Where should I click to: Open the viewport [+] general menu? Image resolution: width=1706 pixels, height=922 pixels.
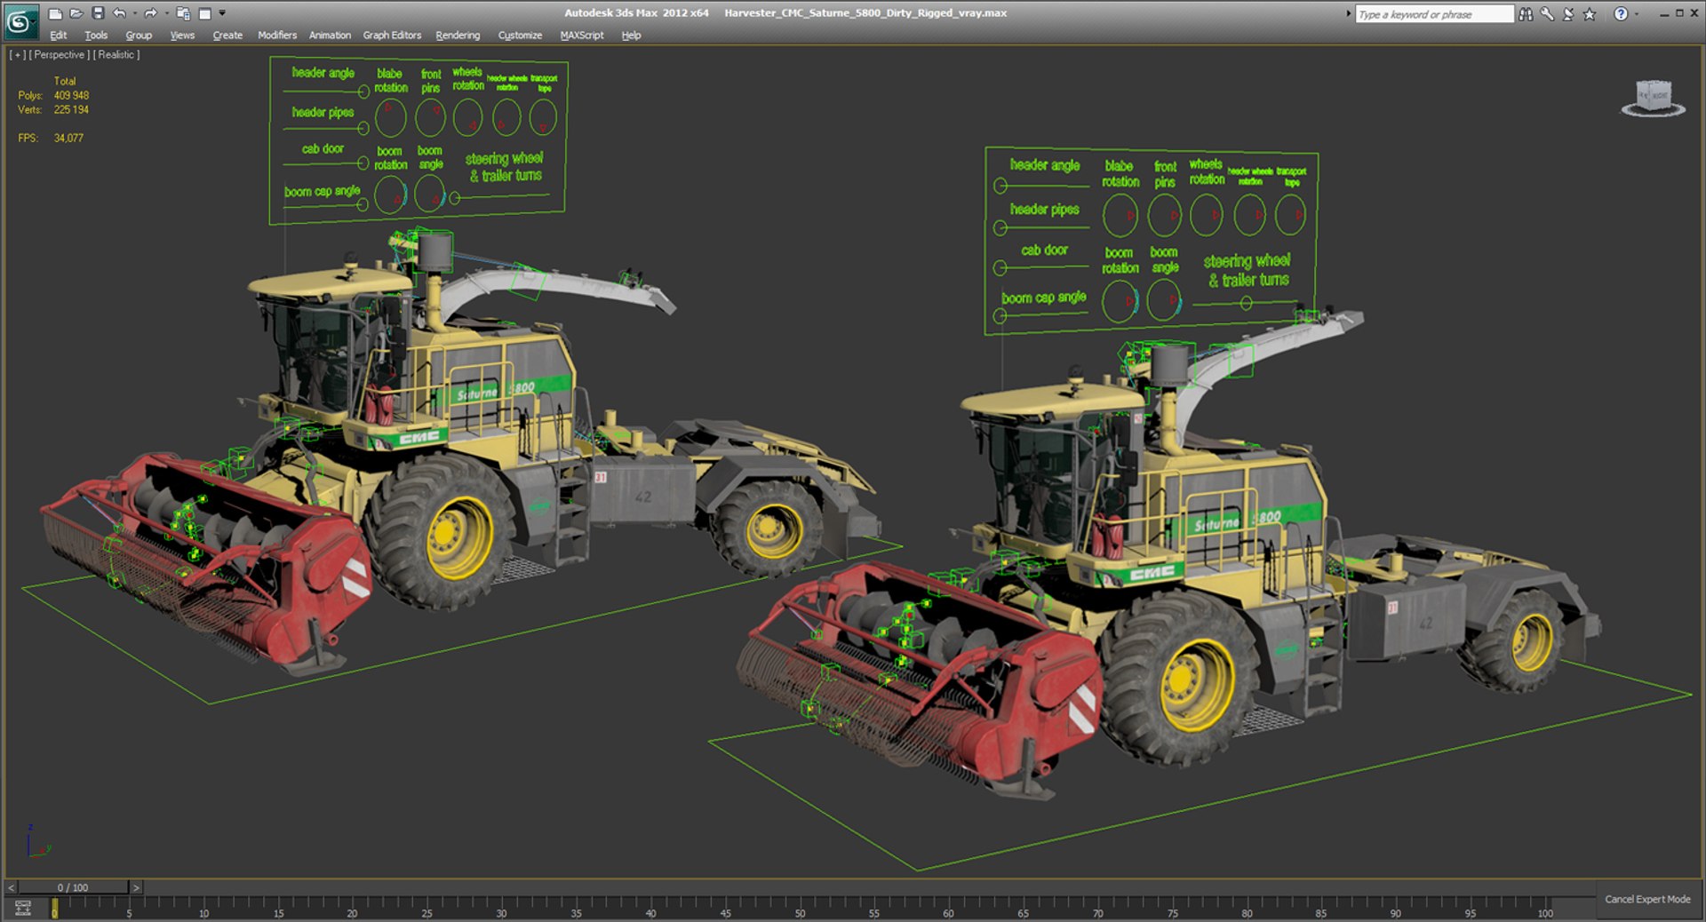click(17, 55)
